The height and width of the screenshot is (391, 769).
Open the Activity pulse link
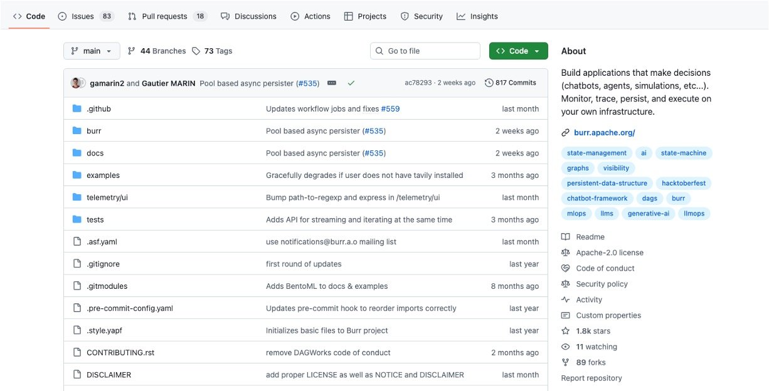588,300
